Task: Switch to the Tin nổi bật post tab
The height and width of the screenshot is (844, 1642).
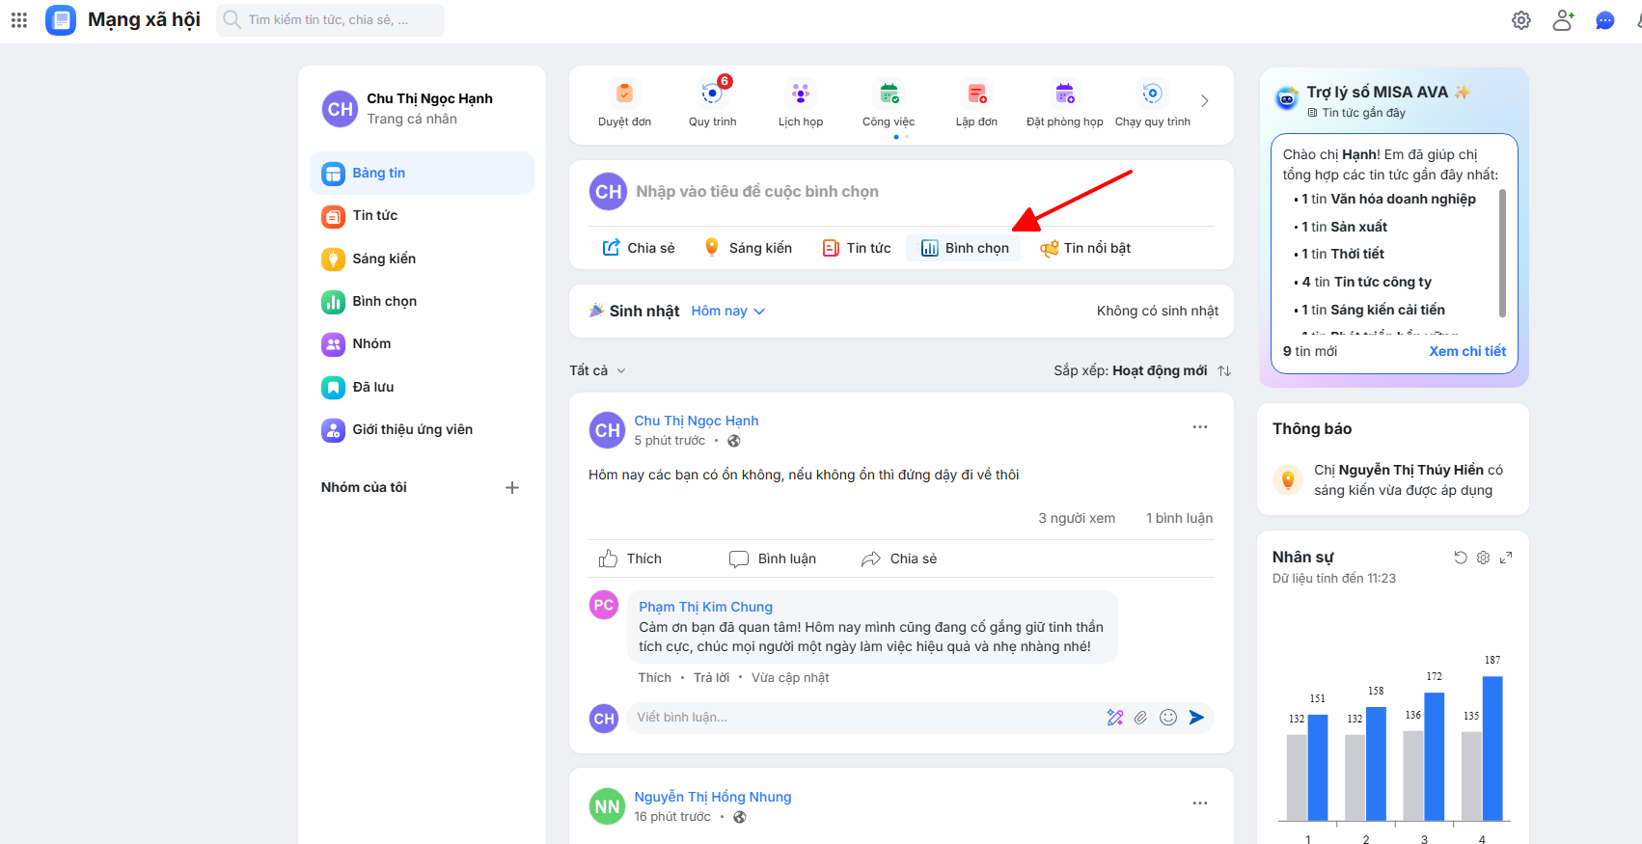Action: 1085,248
